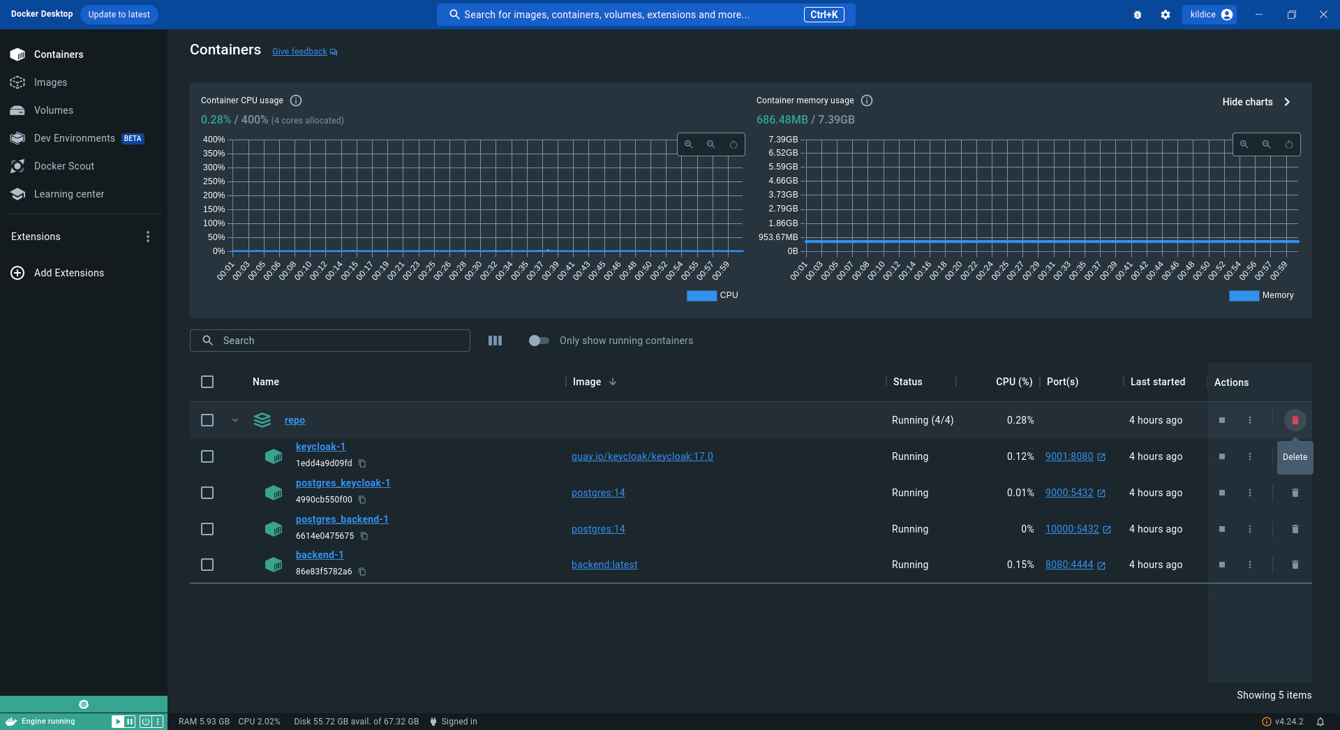Zoom out on the memory chart
Image resolution: width=1340 pixels, height=730 pixels.
[x=1267, y=144]
